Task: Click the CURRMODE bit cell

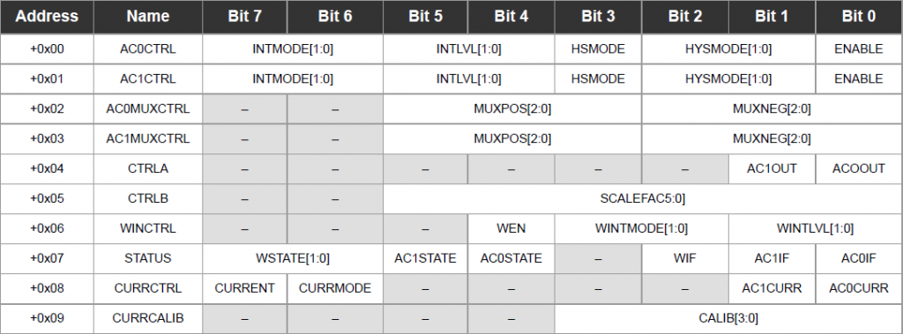Action: click(335, 288)
